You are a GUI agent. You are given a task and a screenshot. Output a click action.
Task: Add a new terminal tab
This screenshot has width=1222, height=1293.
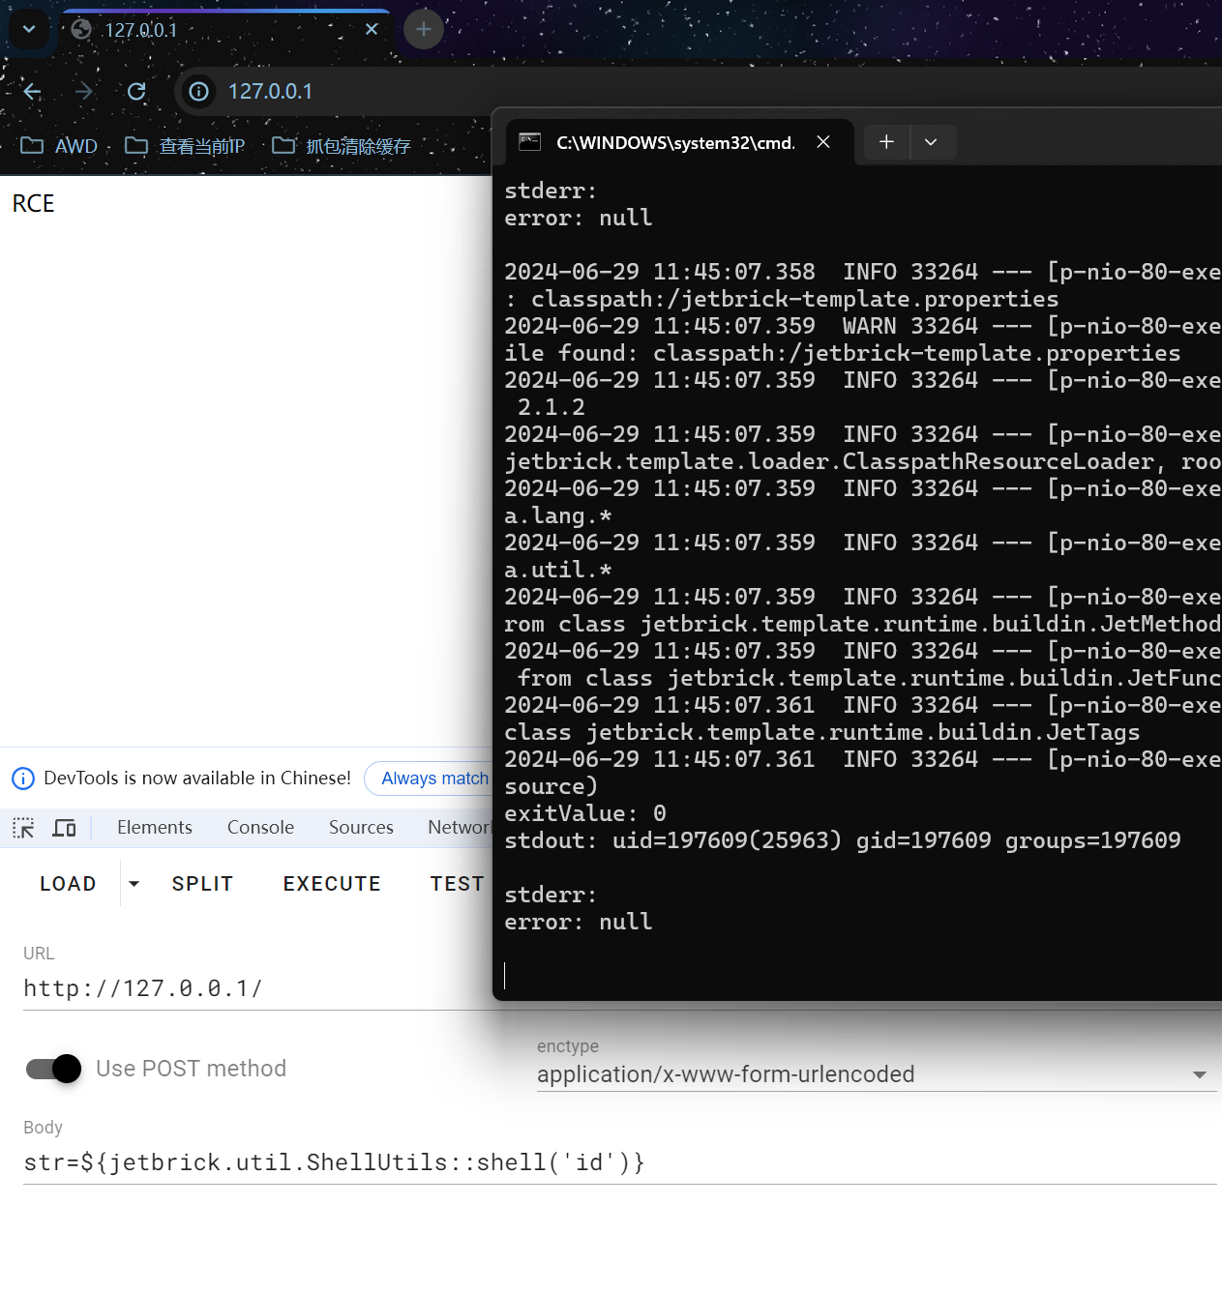click(x=886, y=142)
